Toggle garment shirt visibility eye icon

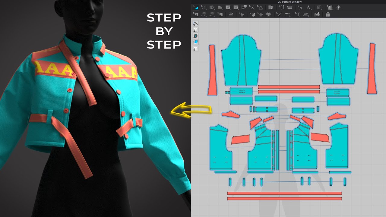coord(196,30)
